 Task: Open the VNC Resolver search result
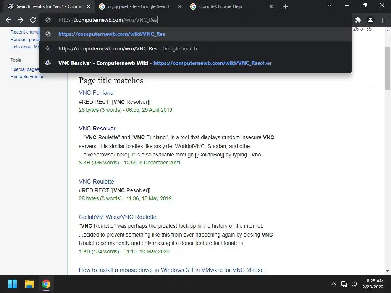point(97,129)
